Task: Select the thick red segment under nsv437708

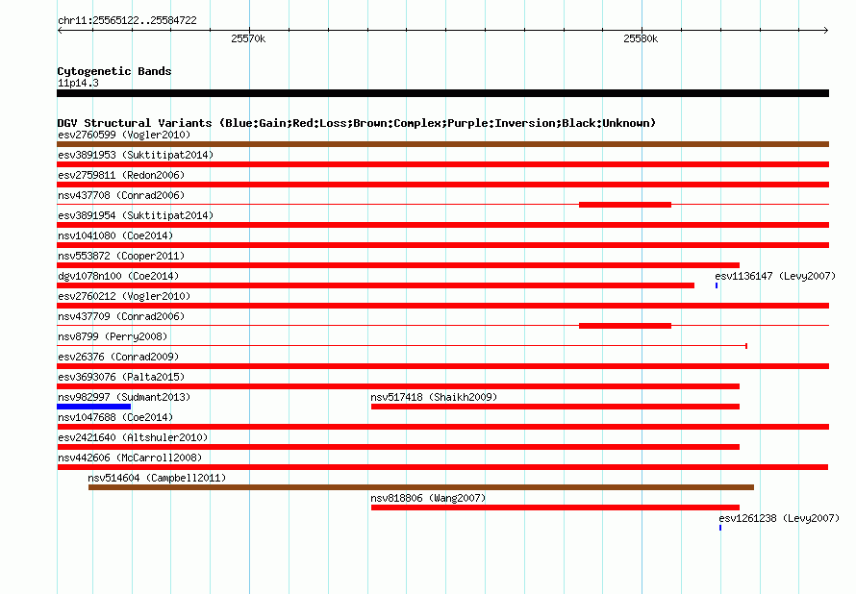Action: pos(625,205)
